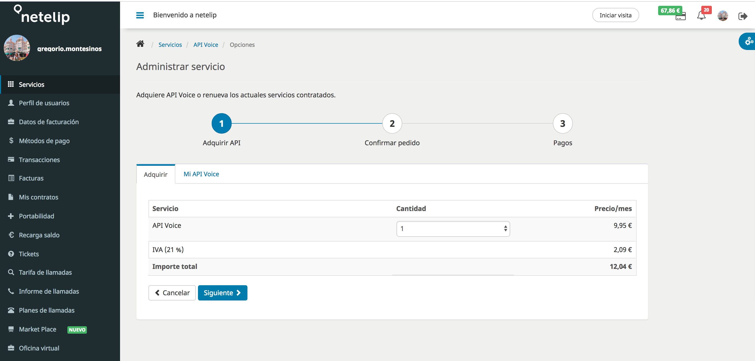
Task: Click the Oficina virtual briefcase icon
Action: click(11, 348)
